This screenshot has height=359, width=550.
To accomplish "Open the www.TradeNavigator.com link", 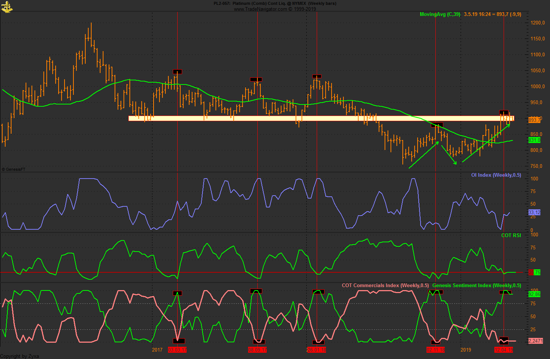I will [274, 9].
